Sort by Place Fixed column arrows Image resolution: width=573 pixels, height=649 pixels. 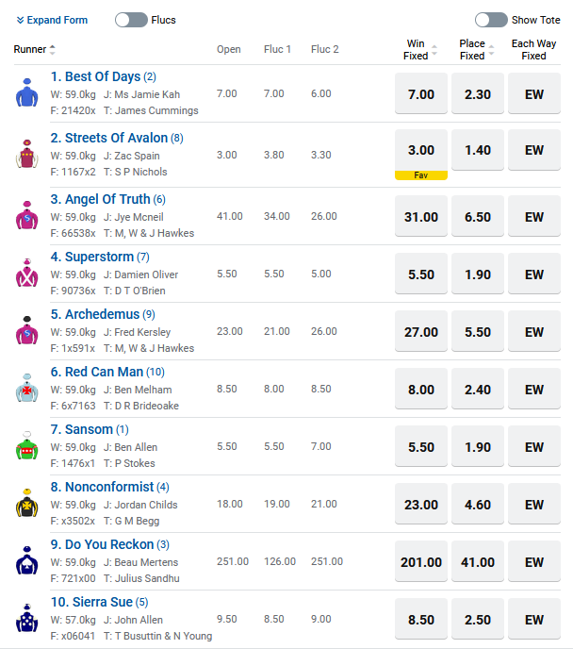(491, 50)
